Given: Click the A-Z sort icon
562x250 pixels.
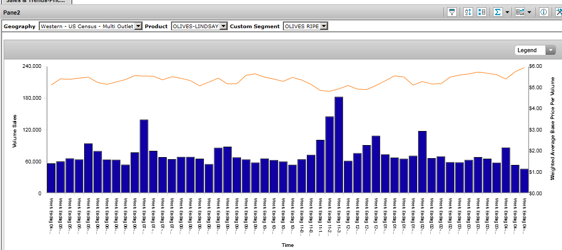Looking at the screenshot, I should point(468,12).
